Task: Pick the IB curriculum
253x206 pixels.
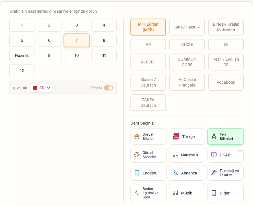Action: (226, 45)
